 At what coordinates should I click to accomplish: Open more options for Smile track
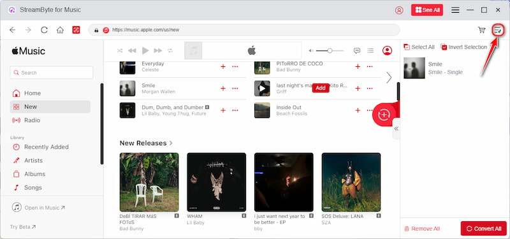[x=235, y=89]
